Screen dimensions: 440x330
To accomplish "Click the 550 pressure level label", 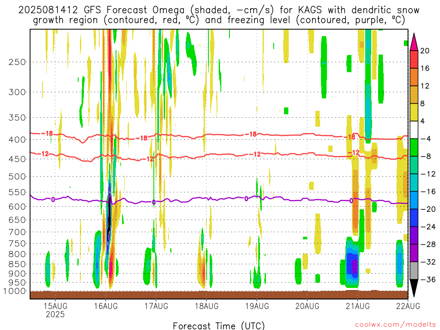I will [17, 192].
